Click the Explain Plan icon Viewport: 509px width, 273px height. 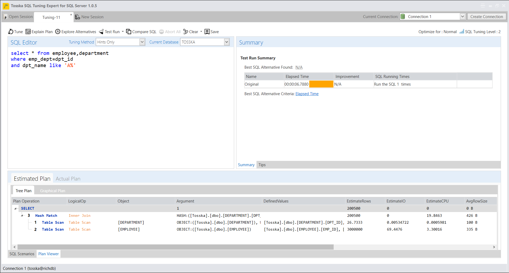tap(28, 32)
